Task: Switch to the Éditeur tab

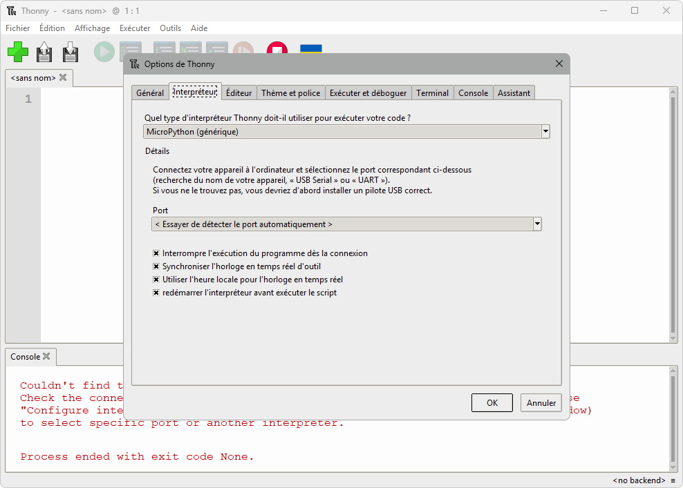Action: coord(238,93)
